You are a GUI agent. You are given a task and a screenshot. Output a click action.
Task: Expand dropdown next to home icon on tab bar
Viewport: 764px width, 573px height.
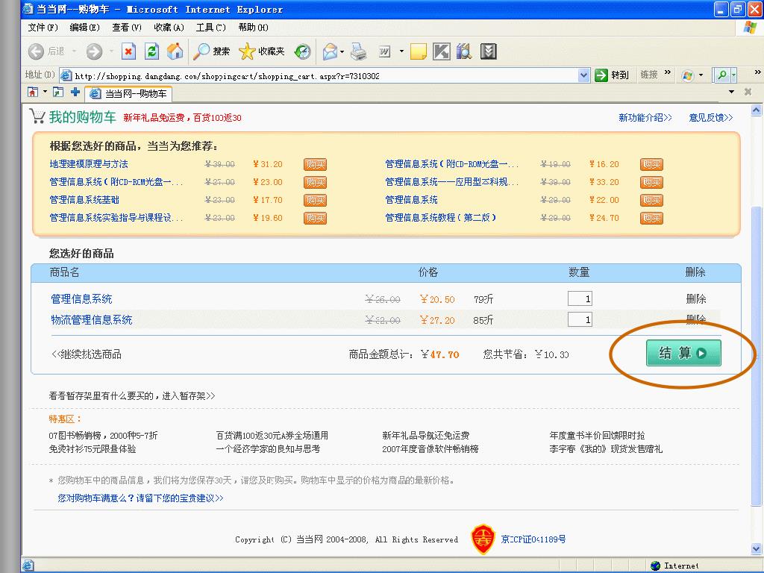pos(46,92)
